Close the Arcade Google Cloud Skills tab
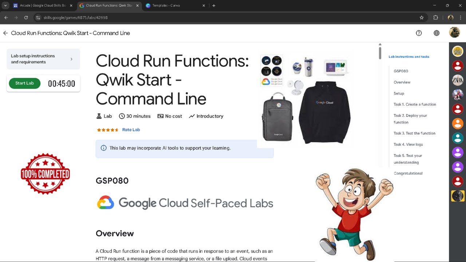Image resolution: width=466 pixels, height=262 pixels. [71, 5]
